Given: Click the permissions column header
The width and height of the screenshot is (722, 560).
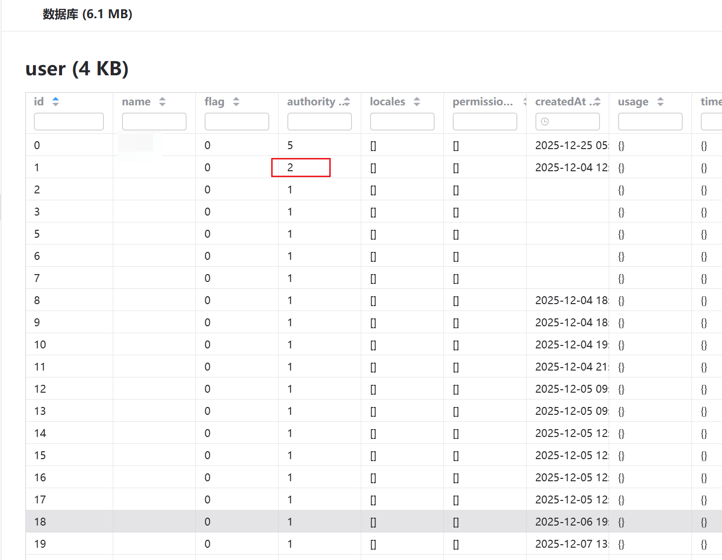Looking at the screenshot, I should (482, 102).
